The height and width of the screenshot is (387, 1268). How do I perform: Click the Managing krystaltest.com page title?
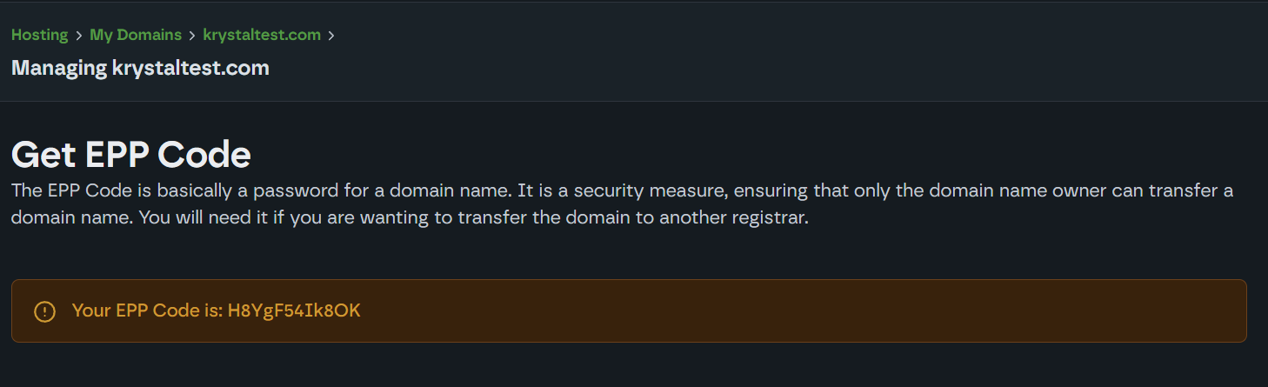(x=140, y=67)
